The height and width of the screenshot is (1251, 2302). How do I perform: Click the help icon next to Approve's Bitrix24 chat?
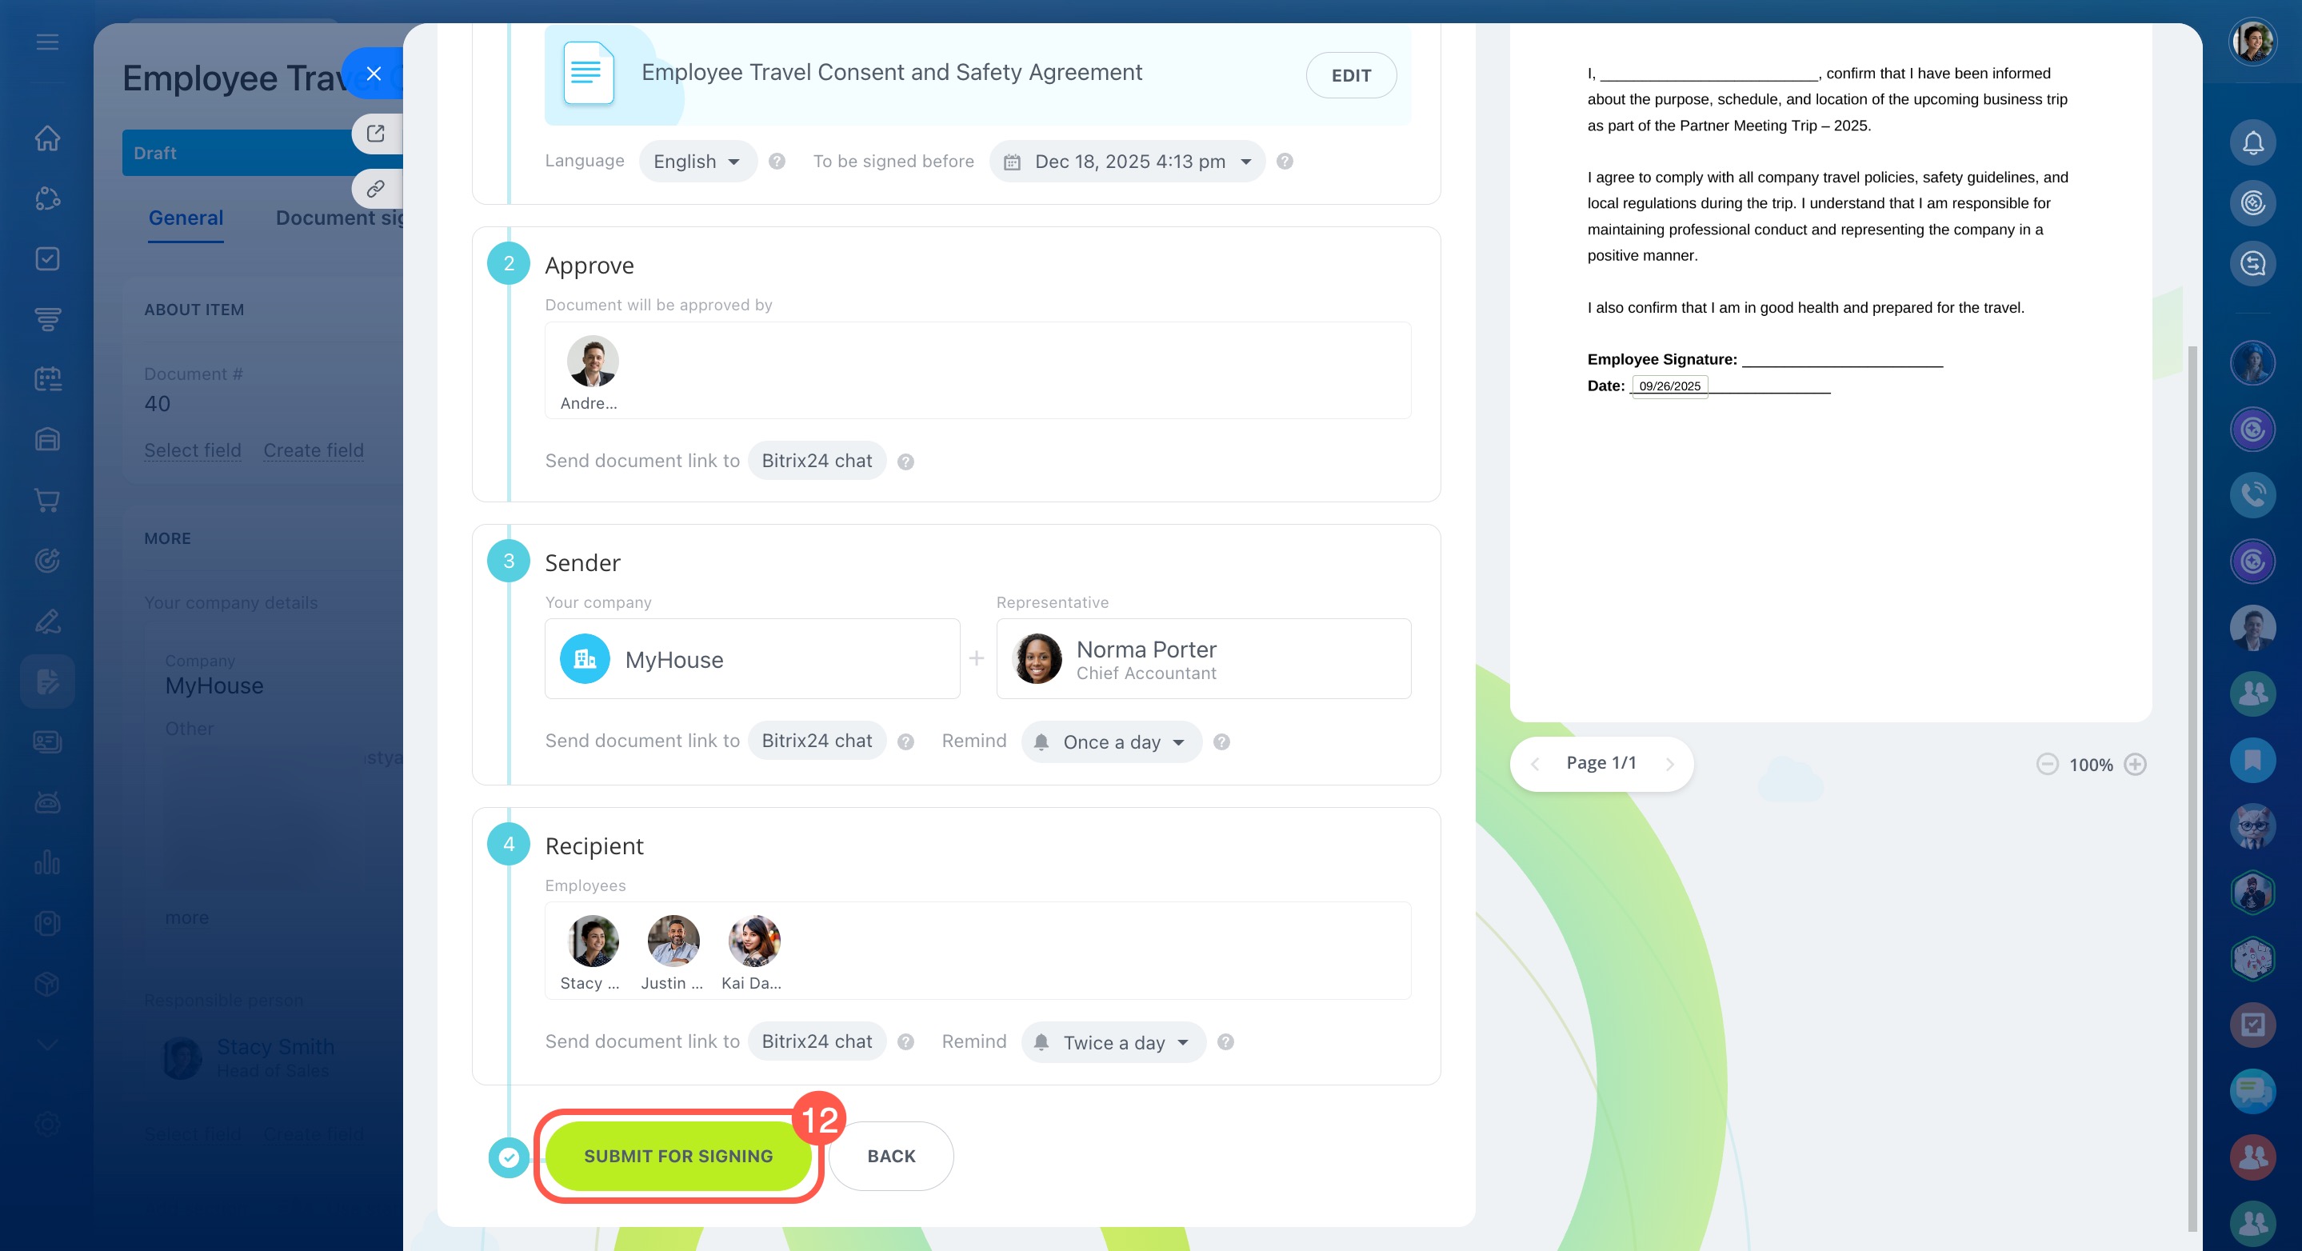[x=905, y=462]
